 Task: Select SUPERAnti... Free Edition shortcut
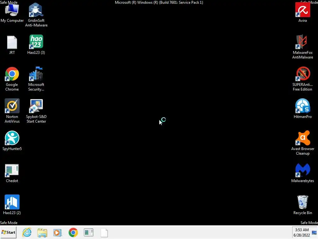click(x=302, y=79)
